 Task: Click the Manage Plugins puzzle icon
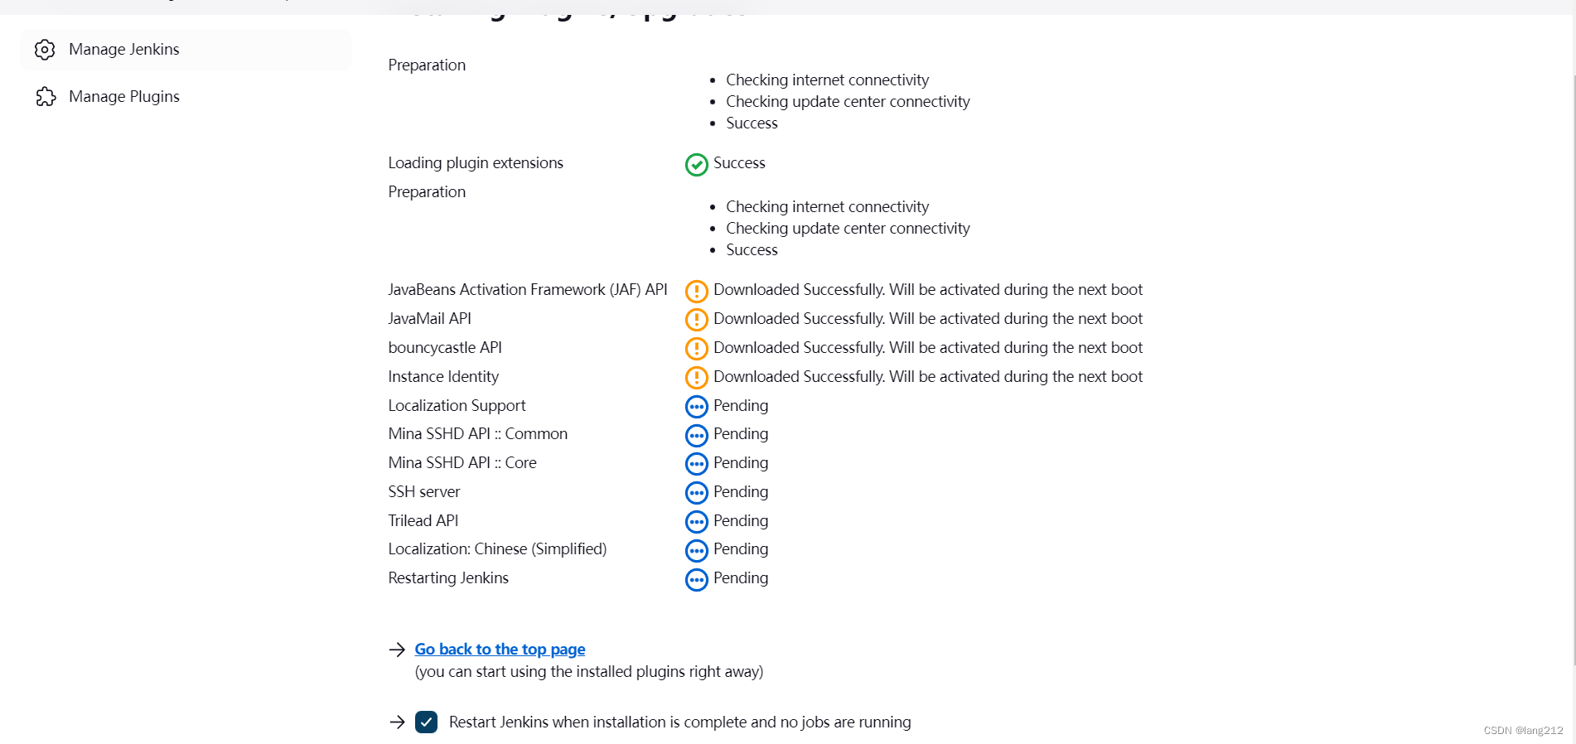coord(46,97)
